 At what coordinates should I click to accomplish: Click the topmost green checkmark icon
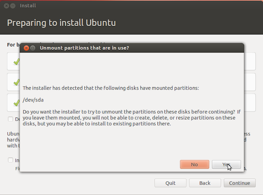[16, 62]
